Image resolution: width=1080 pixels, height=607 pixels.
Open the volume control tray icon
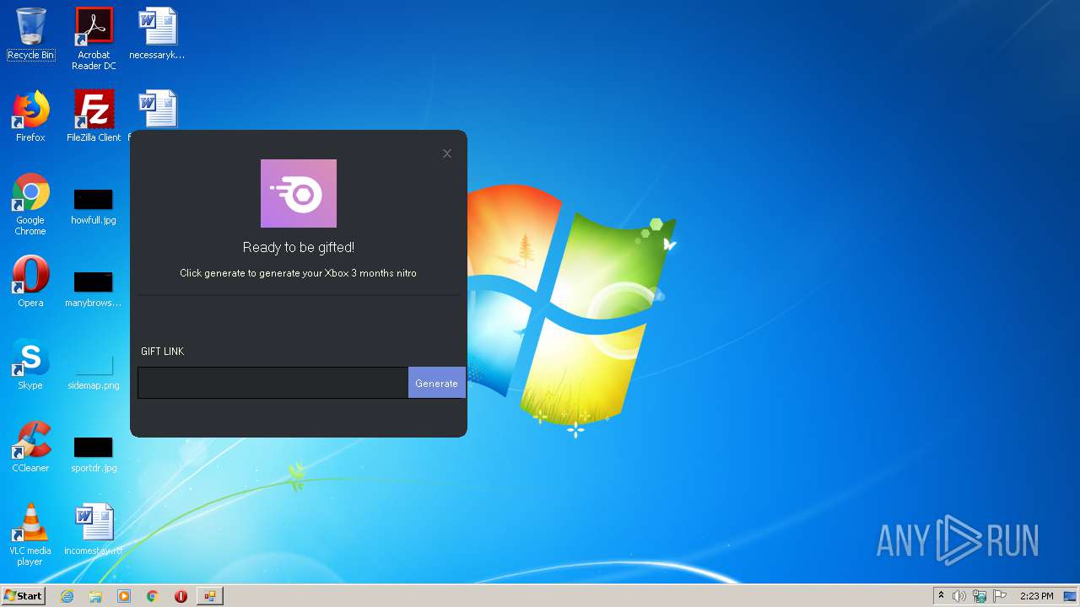[x=959, y=596]
